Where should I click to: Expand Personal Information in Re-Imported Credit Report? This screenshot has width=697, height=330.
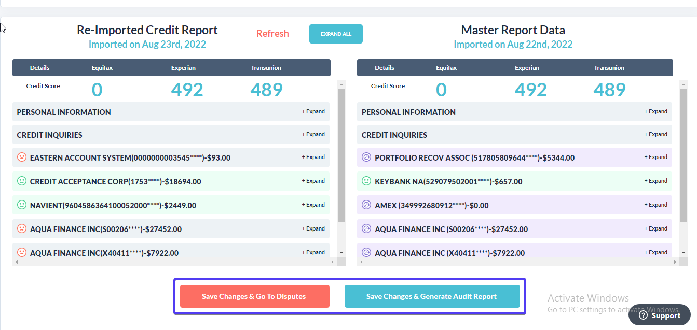(x=313, y=111)
